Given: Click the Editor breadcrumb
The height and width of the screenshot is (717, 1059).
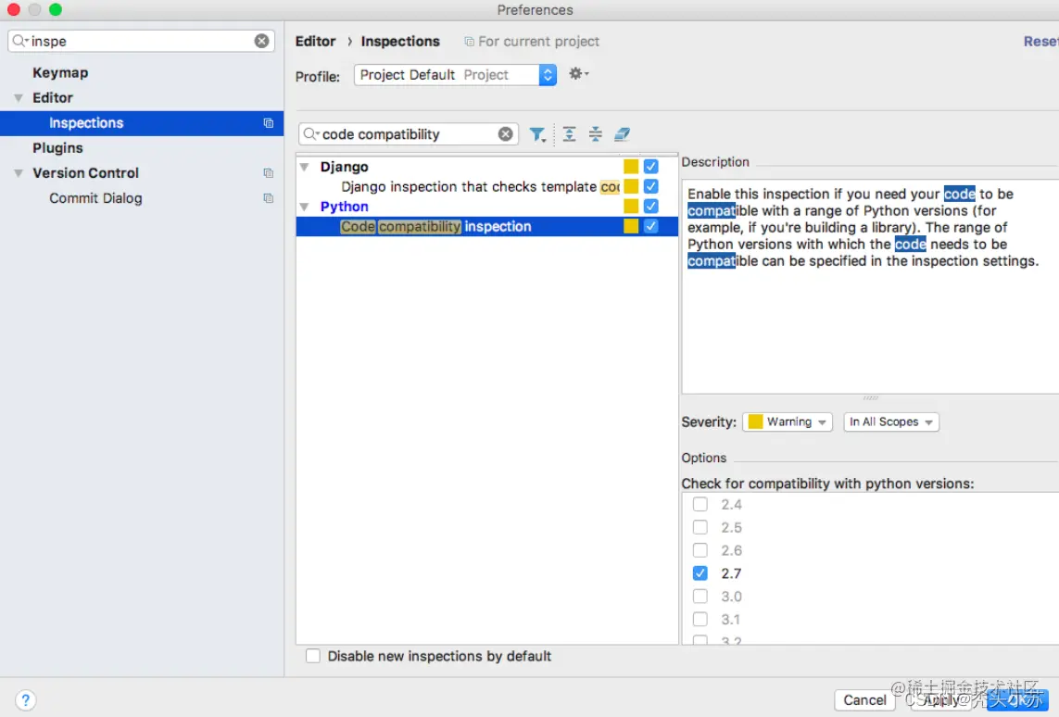Looking at the screenshot, I should pos(315,41).
